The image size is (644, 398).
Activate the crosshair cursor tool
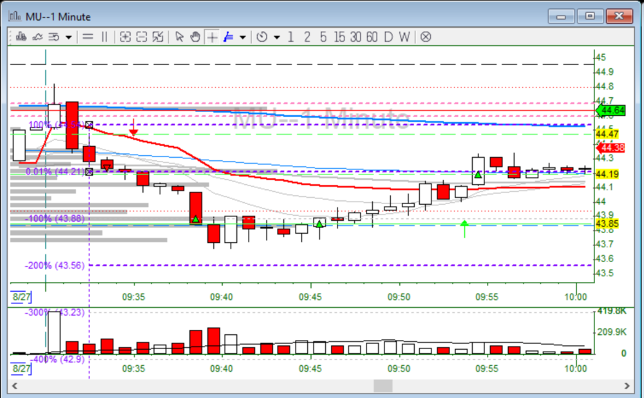coord(212,37)
